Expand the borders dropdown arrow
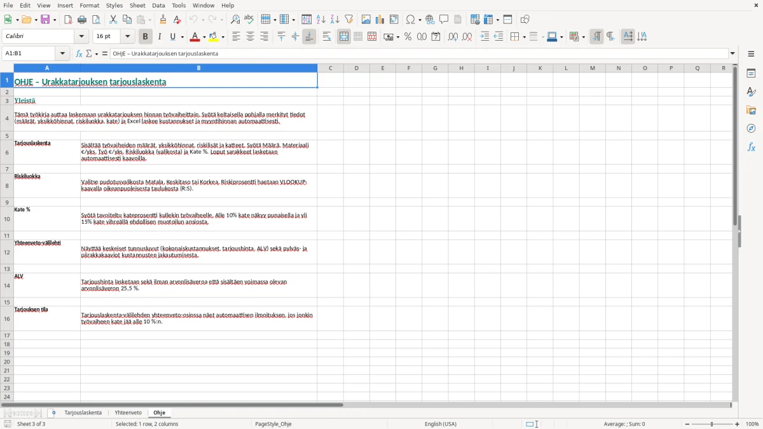The image size is (763, 429). pos(523,37)
